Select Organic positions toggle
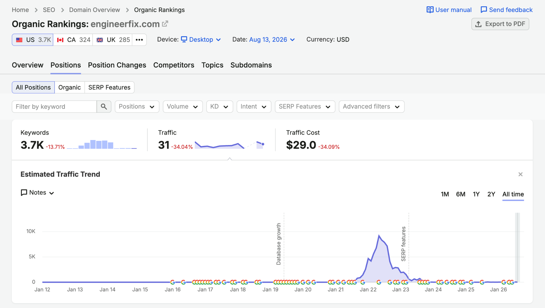 [69, 87]
